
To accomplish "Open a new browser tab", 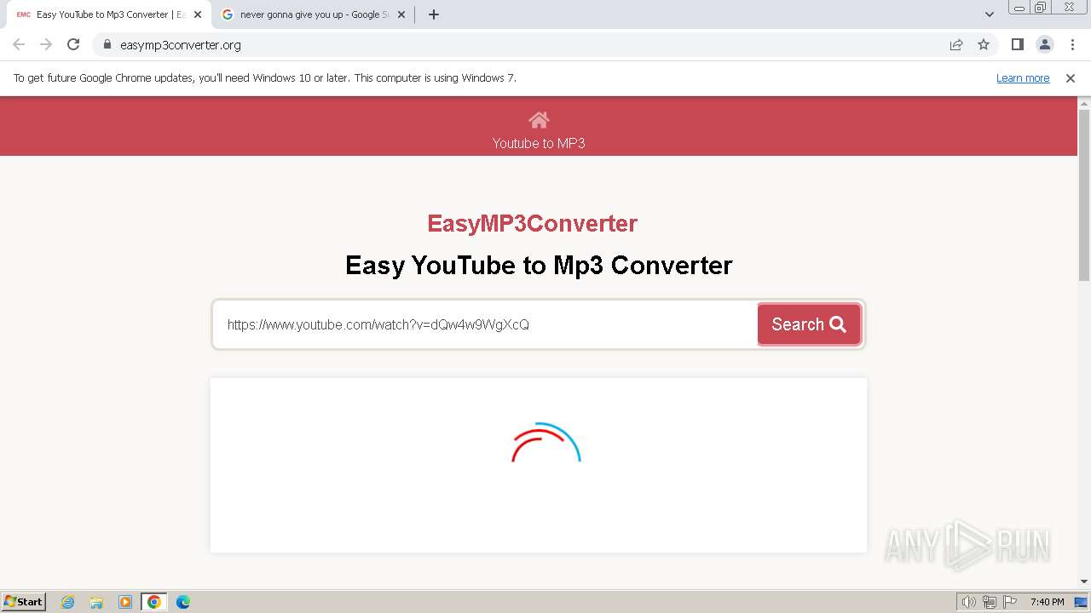I will [434, 14].
